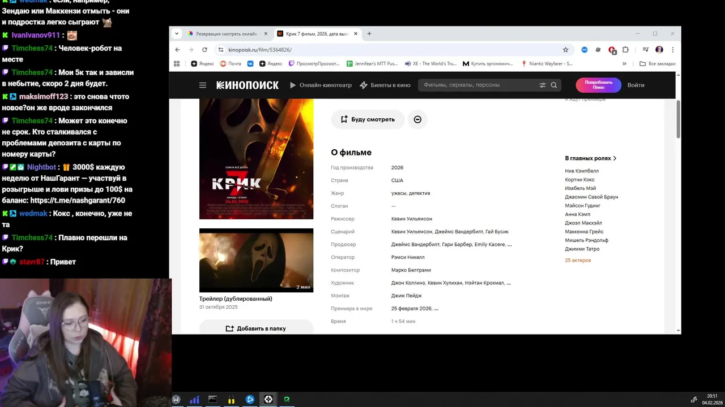Open Билеты в кино section
The width and height of the screenshot is (725, 407).
click(385, 85)
